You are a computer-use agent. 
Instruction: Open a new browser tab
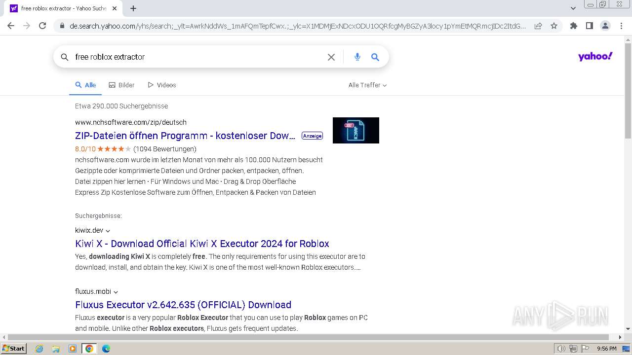133,8
